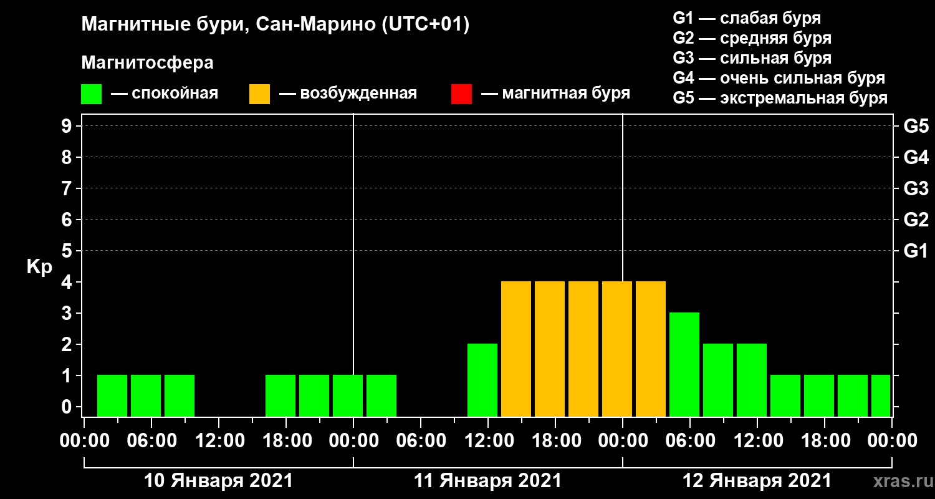Viewport: 935px width, 499px height.
Task: Click 'G5 — экстремальная буря' description line
Action: point(780,98)
